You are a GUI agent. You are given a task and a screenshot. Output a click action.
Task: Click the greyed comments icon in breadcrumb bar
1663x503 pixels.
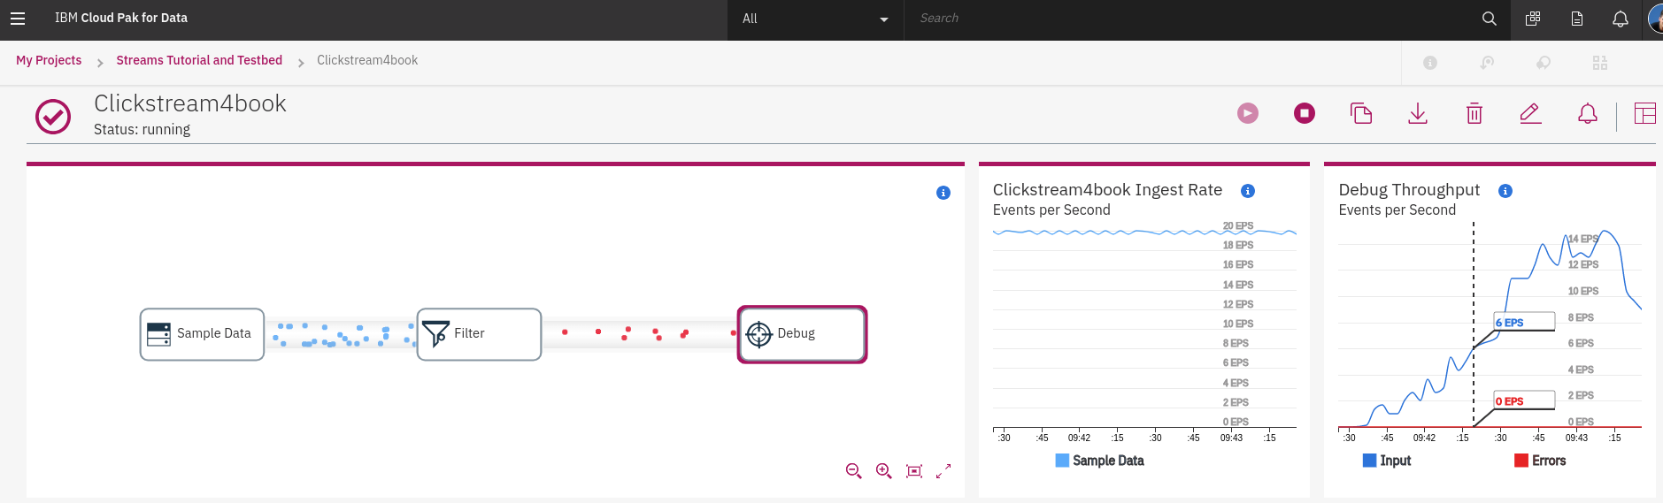click(x=1544, y=63)
